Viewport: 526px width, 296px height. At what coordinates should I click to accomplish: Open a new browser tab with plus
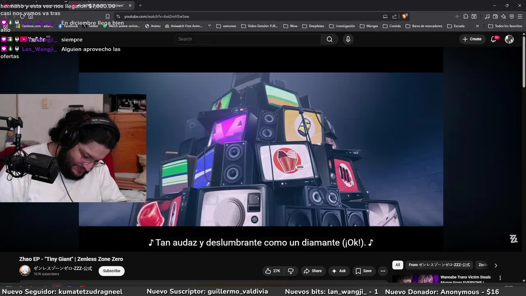tap(140, 5)
